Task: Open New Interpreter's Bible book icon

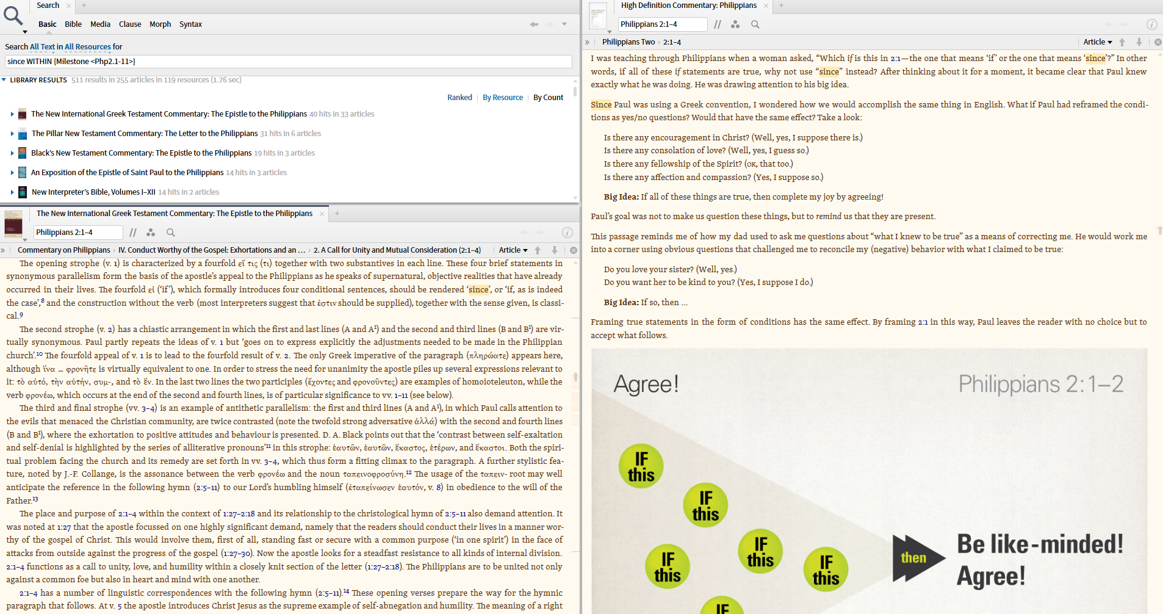Action: pos(23,192)
